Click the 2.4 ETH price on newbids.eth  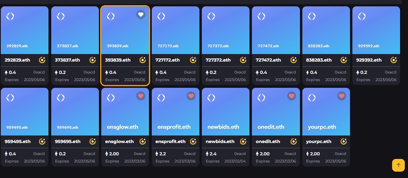click(211, 154)
